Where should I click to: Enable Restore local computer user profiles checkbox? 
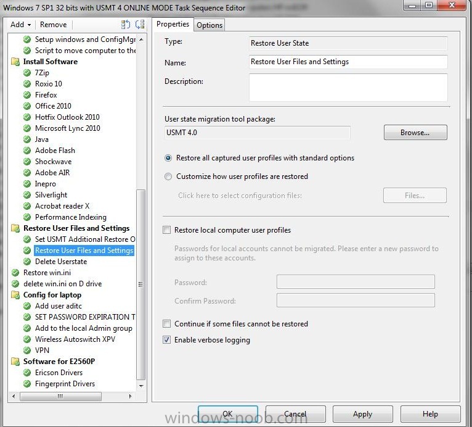pyautogui.click(x=167, y=230)
